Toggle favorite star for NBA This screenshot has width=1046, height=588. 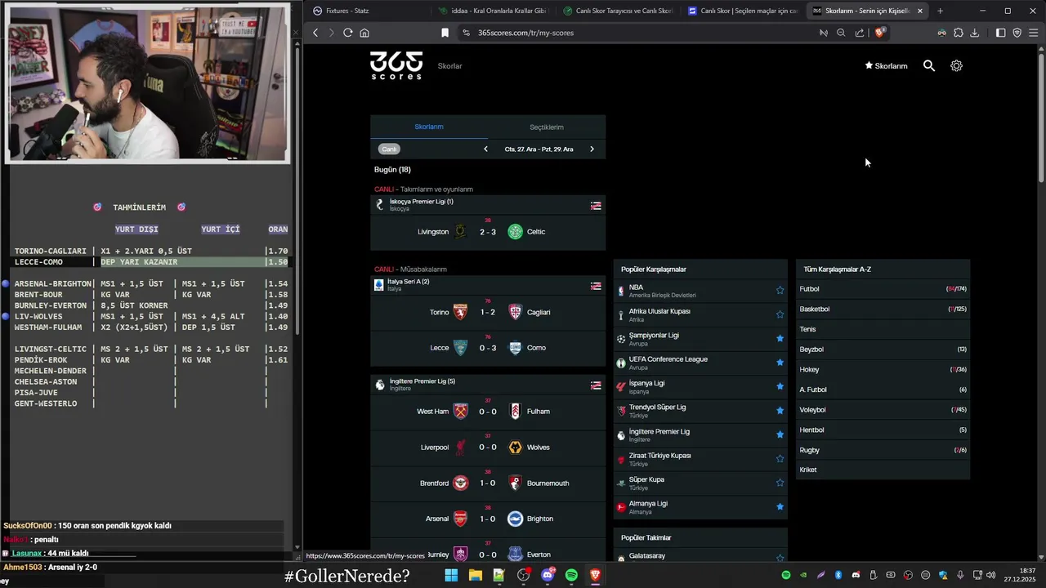[780, 290]
